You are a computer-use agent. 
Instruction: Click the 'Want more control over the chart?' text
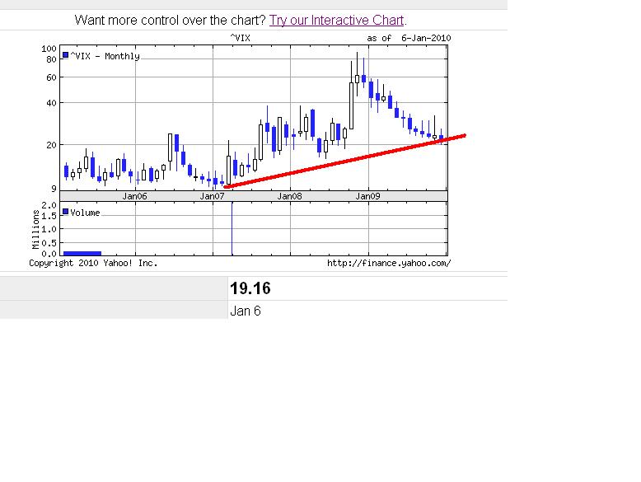pyautogui.click(x=171, y=20)
